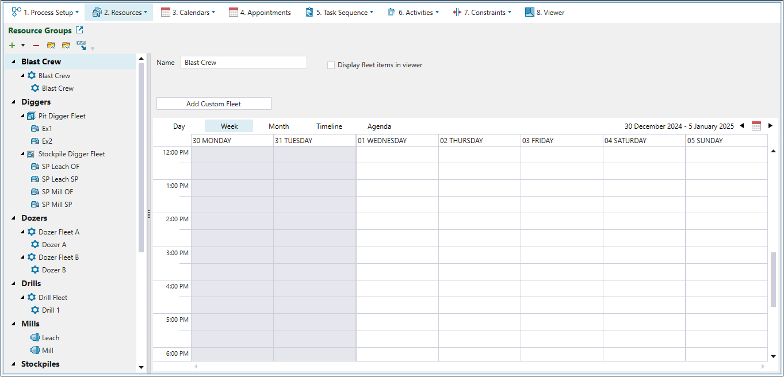
Task: Click the Add Custom Fleet button
Action: click(x=213, y=104)
